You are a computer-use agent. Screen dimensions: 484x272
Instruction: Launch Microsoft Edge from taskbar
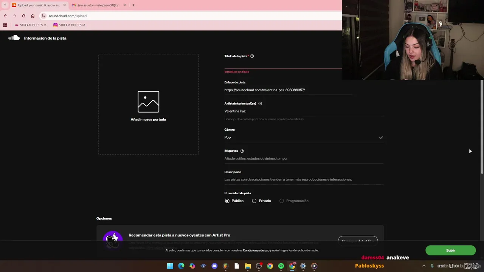[181, 266]
